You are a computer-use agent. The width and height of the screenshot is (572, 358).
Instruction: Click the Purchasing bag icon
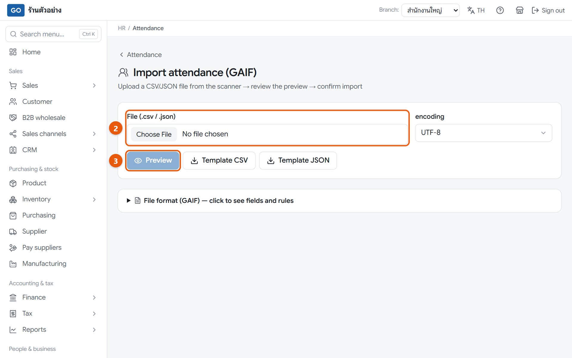tap(13, 215)
